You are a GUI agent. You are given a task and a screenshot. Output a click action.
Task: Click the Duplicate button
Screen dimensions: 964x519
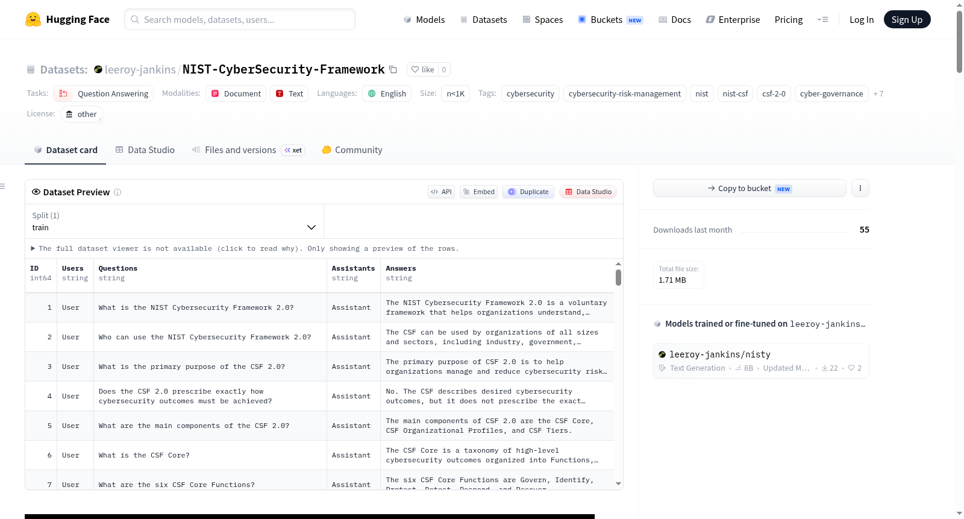528,192
